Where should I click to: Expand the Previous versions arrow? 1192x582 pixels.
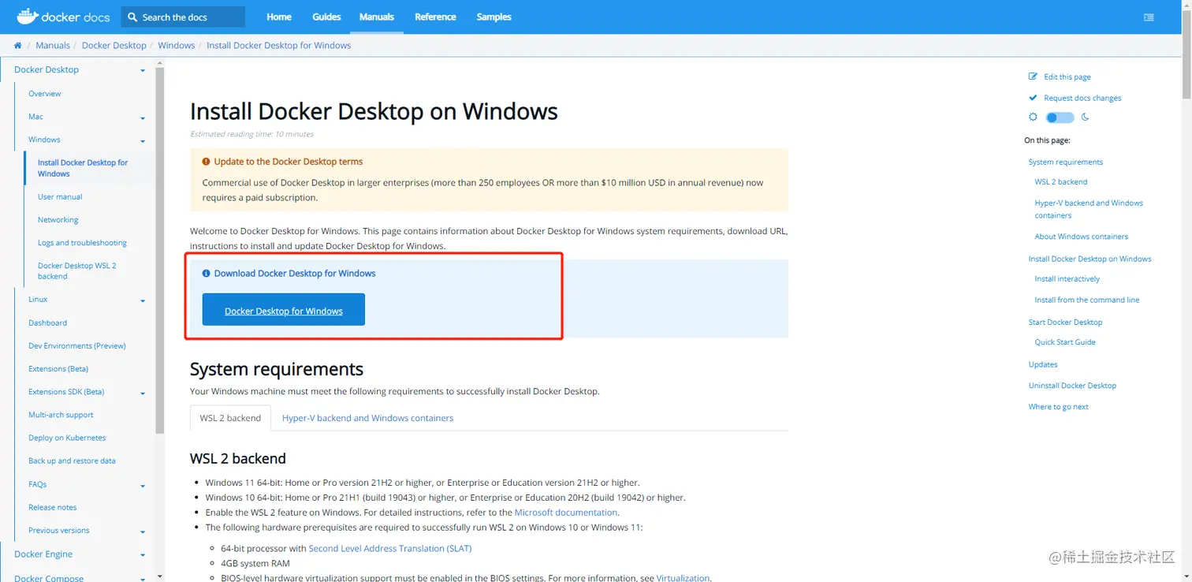[x=143, y=532]
